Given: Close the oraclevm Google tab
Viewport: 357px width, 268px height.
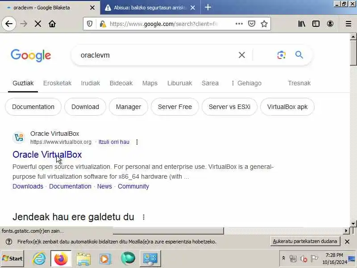Looking at the screenshot, I should pyautogui.click(x=92, y=8).
